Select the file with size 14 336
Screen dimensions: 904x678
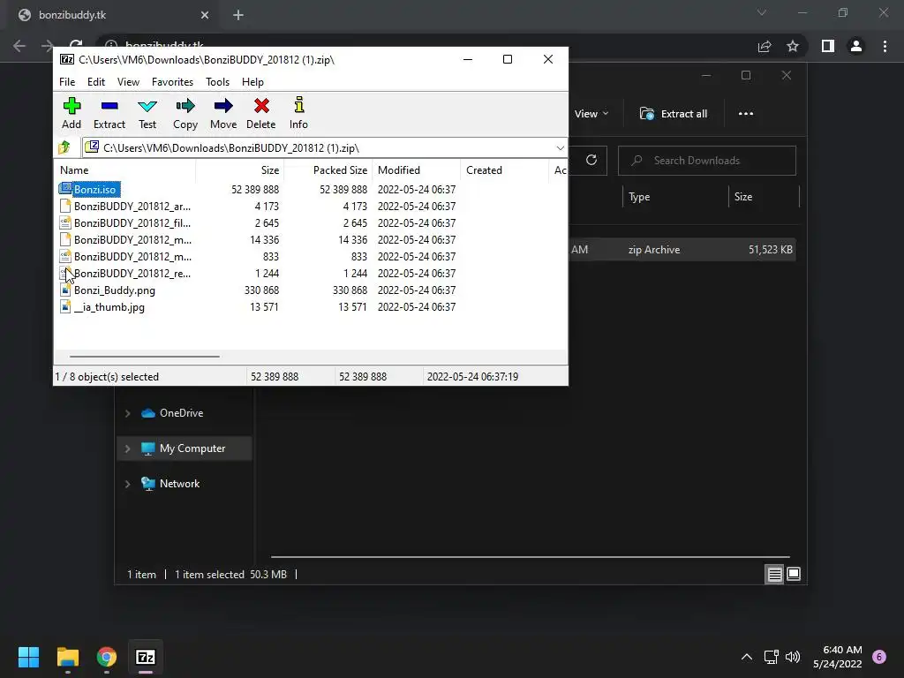click(x=125, y=239)
